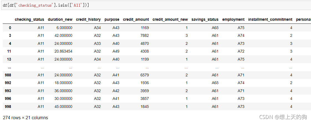Select the credit_amount column header

tap(136, 20)
